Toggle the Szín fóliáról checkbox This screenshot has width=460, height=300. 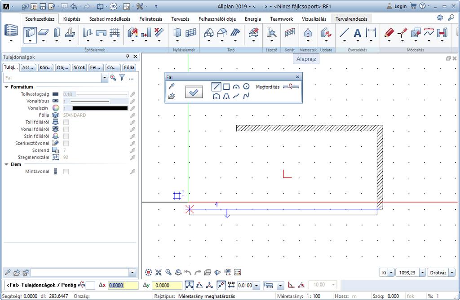click(66, 137)
